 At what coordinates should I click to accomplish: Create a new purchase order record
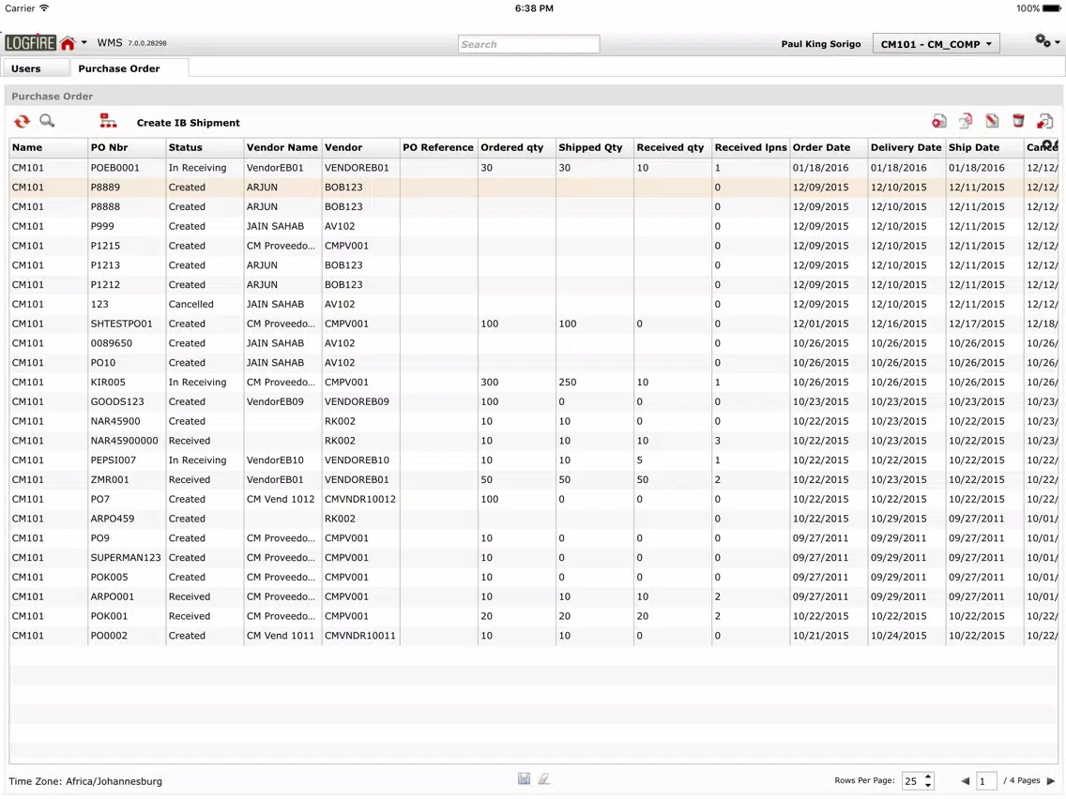click(x=939, y=122)
